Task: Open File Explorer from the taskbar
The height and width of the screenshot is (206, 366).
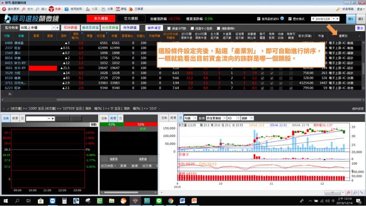Action: (112, 201)
